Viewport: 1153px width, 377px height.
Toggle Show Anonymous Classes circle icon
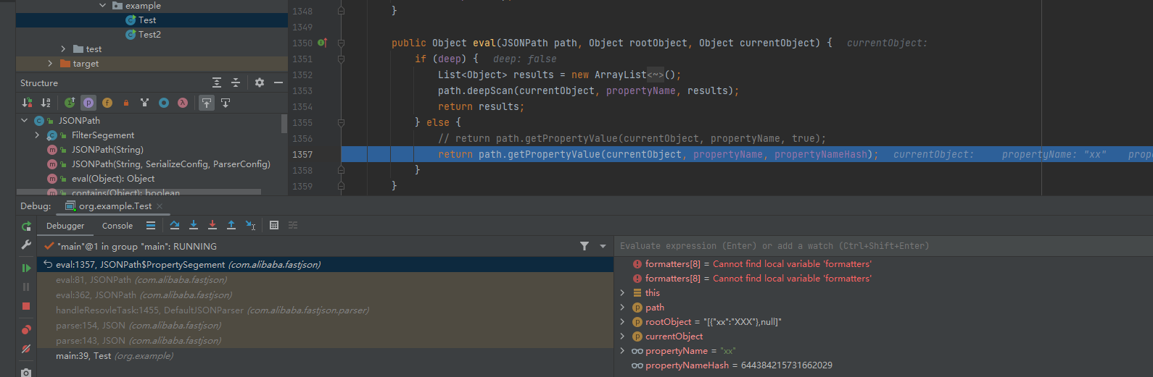[x=164, y=103]
